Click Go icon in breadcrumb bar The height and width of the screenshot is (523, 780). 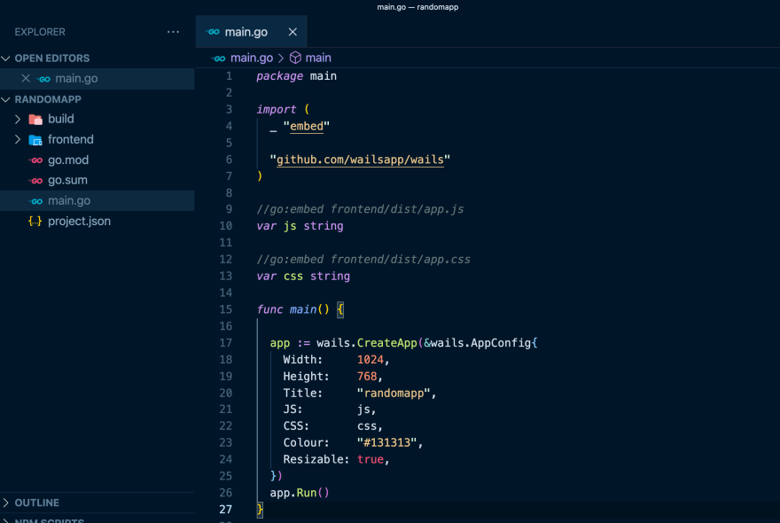(x=218, y=59)
